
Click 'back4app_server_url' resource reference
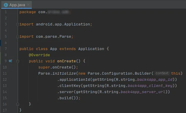(143, 92)
